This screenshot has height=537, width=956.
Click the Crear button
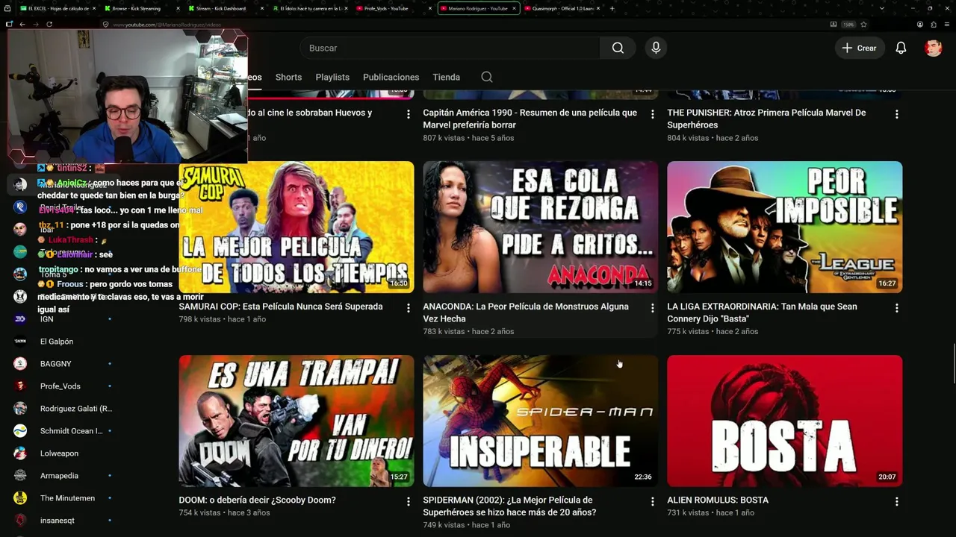point(859,48)
